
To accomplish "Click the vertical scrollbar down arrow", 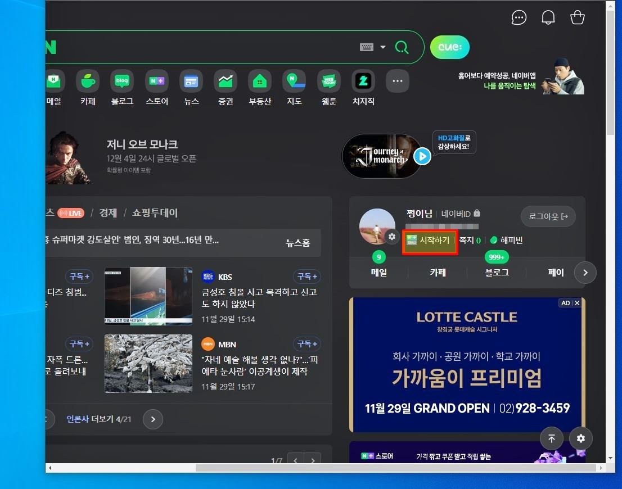I will click(x=611, y=458).
